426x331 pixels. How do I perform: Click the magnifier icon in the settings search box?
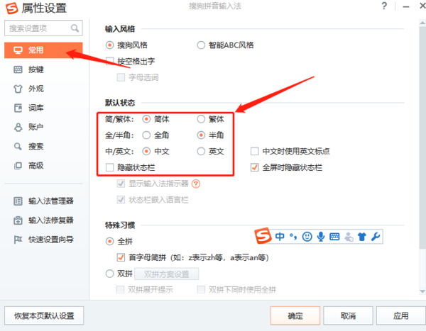pyautogui.click(x=75, y=28)
